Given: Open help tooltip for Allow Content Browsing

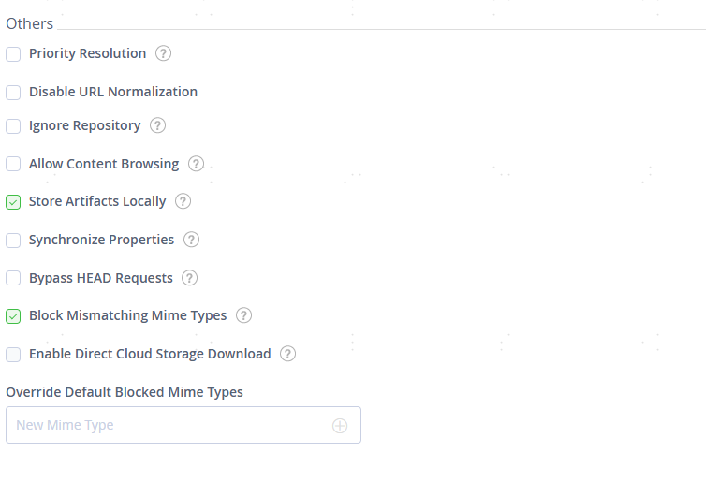Looking at the screenshot, I should point(196,164).
